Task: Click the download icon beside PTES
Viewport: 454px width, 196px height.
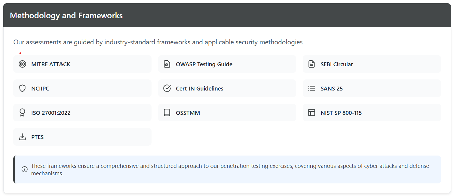Action: 22,137
